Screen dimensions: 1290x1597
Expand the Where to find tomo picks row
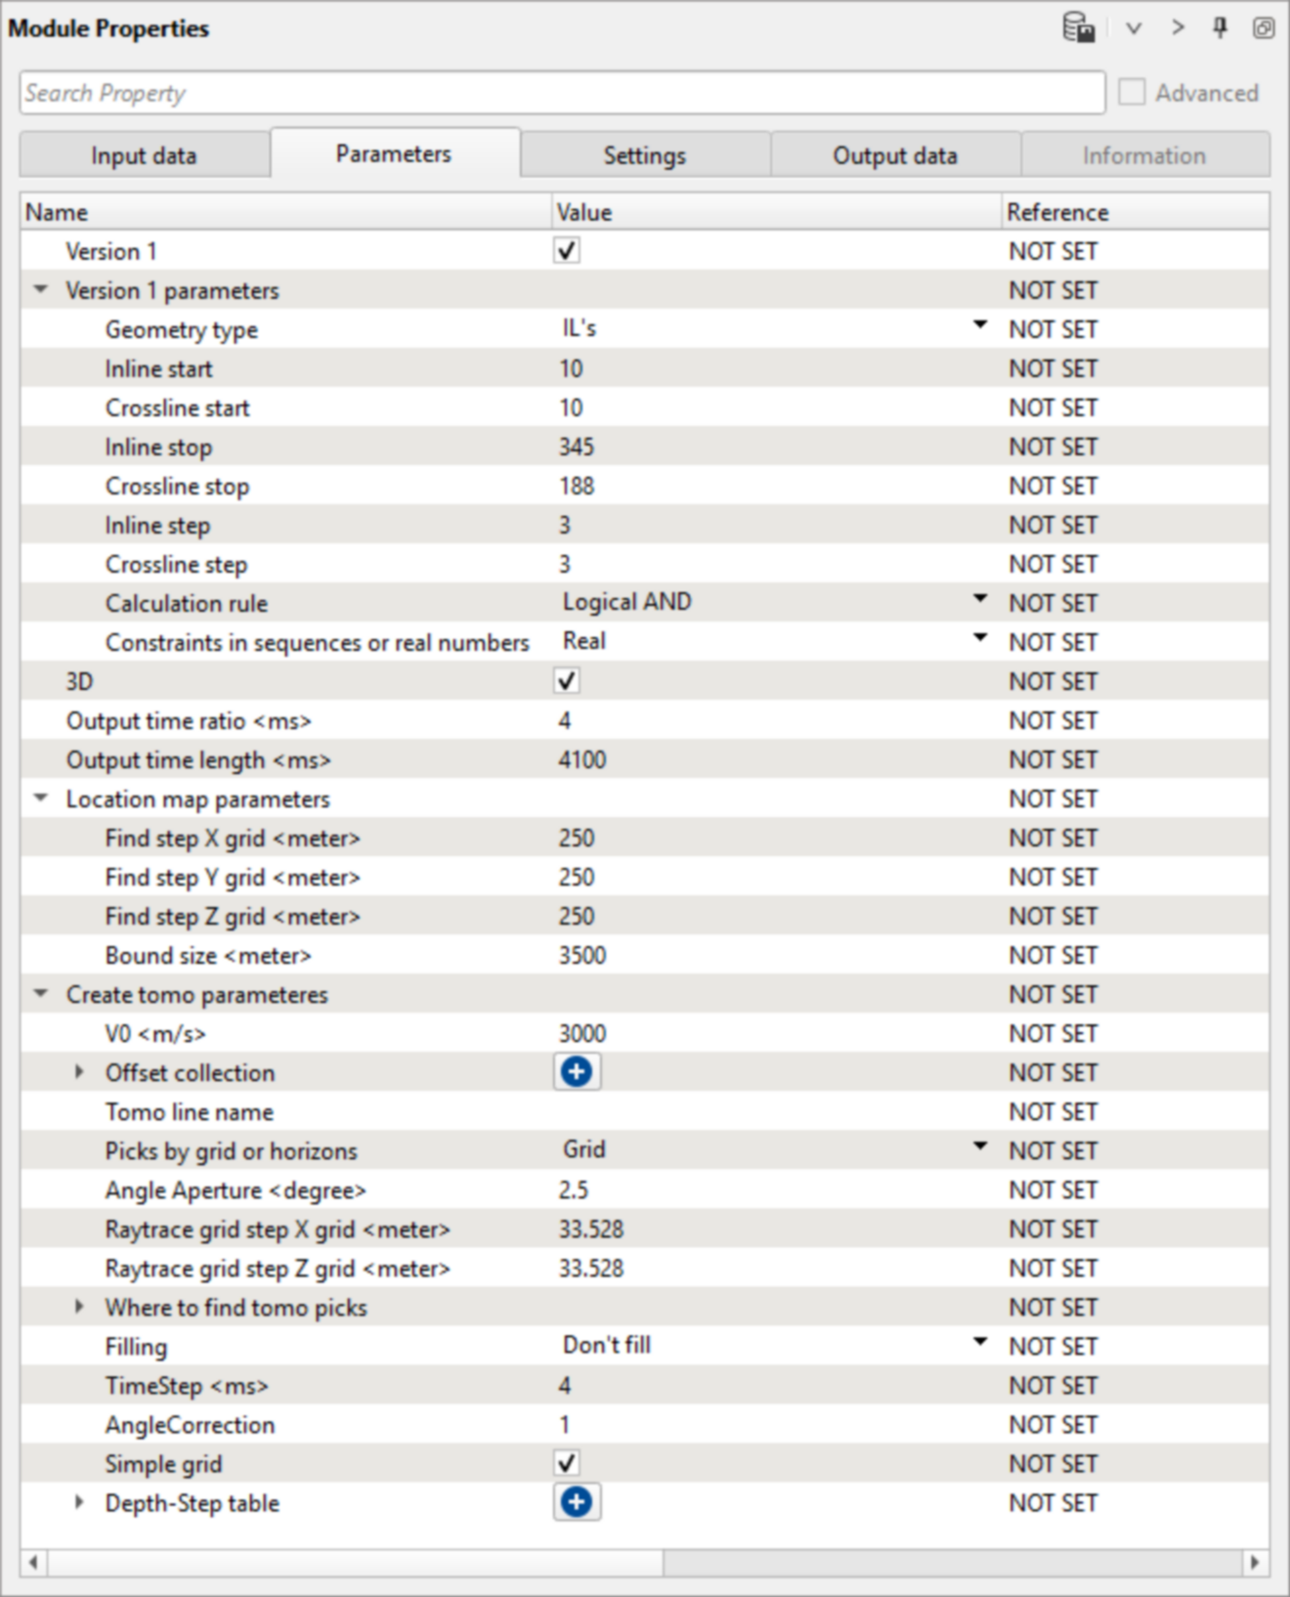click(80, 1307)
